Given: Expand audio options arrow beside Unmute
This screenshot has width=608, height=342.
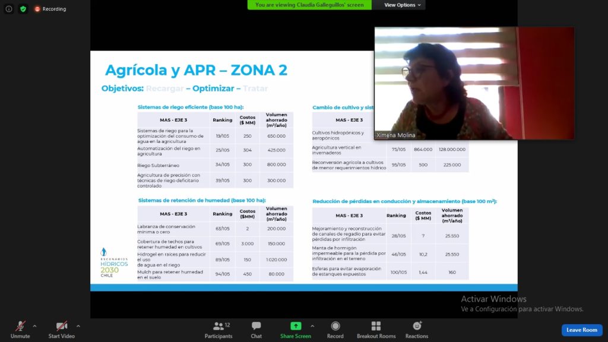Looking at the screenshot, I should coord(34,326).
